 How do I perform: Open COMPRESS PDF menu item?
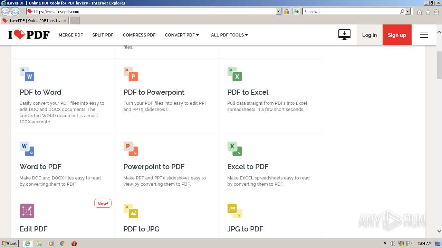(139, 35)
